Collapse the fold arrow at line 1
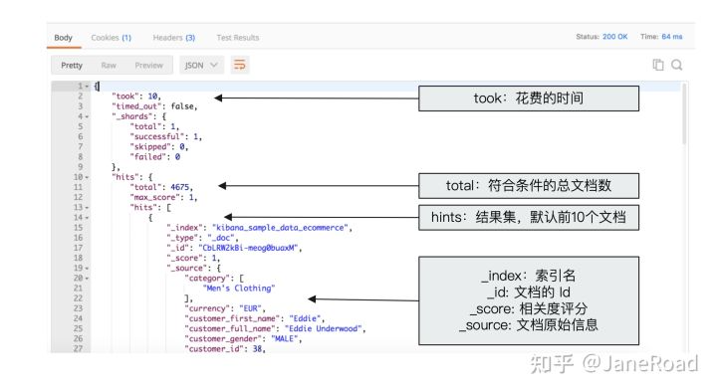This screenshot has width=717, height=392. (x=87, y=86)
